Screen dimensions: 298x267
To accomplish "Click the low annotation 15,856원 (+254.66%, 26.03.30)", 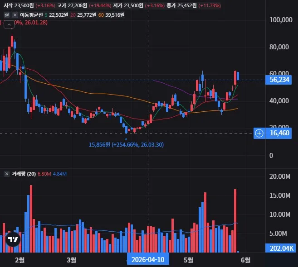I will [126, 145].
